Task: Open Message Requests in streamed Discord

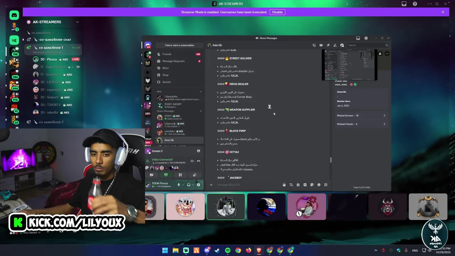Action: 179,61
